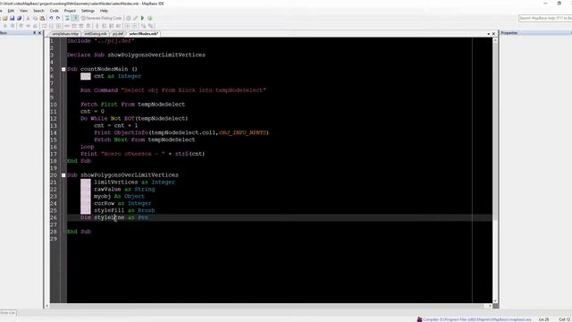Open the Settings menu
Screen dimensions: 572x322
point(88,11)
